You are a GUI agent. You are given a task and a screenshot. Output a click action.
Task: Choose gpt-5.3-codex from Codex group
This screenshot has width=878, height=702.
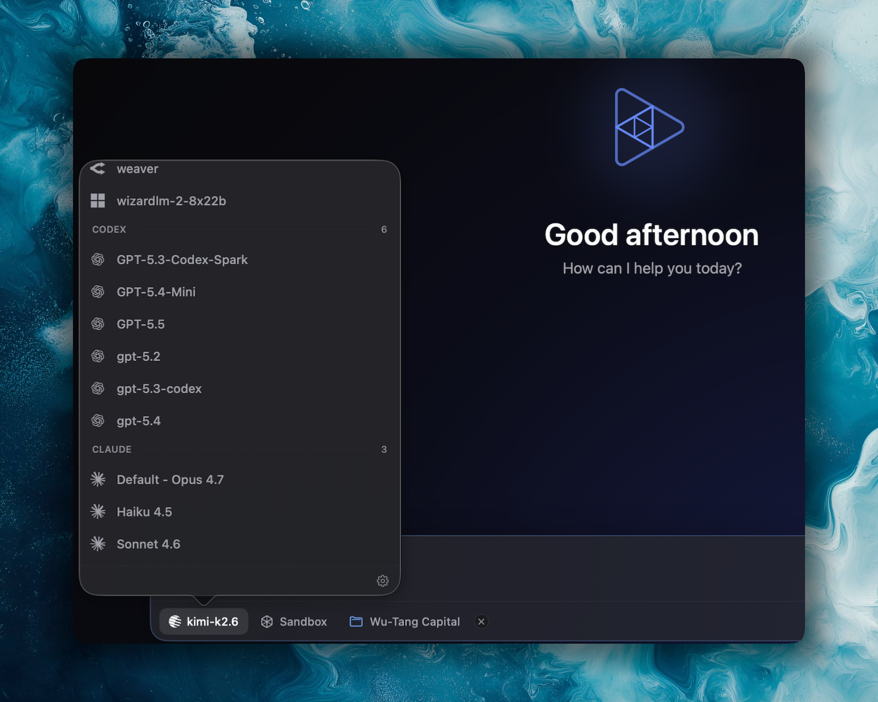click(x=240, y=389)
